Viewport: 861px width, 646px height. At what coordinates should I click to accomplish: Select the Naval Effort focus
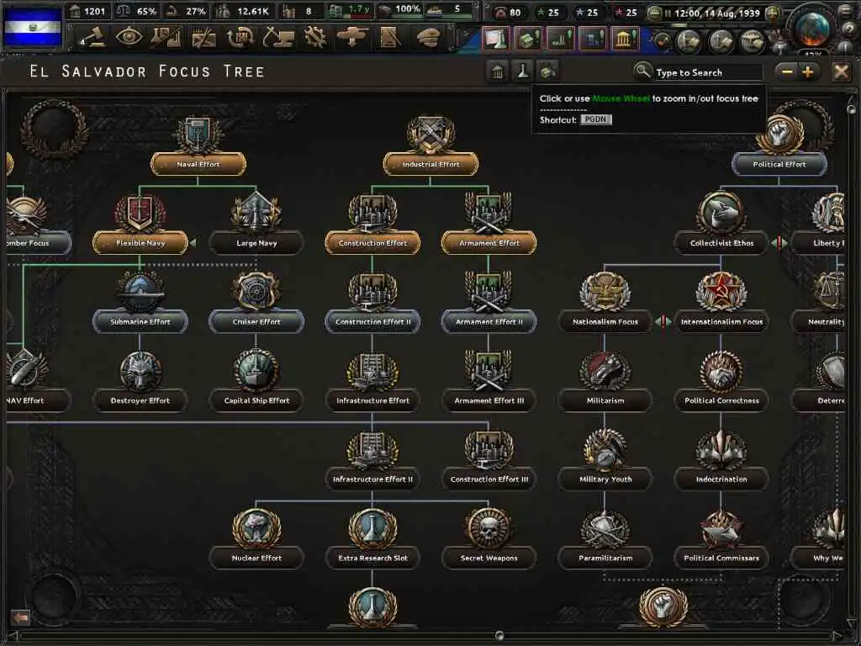click(x=198, y=164)
